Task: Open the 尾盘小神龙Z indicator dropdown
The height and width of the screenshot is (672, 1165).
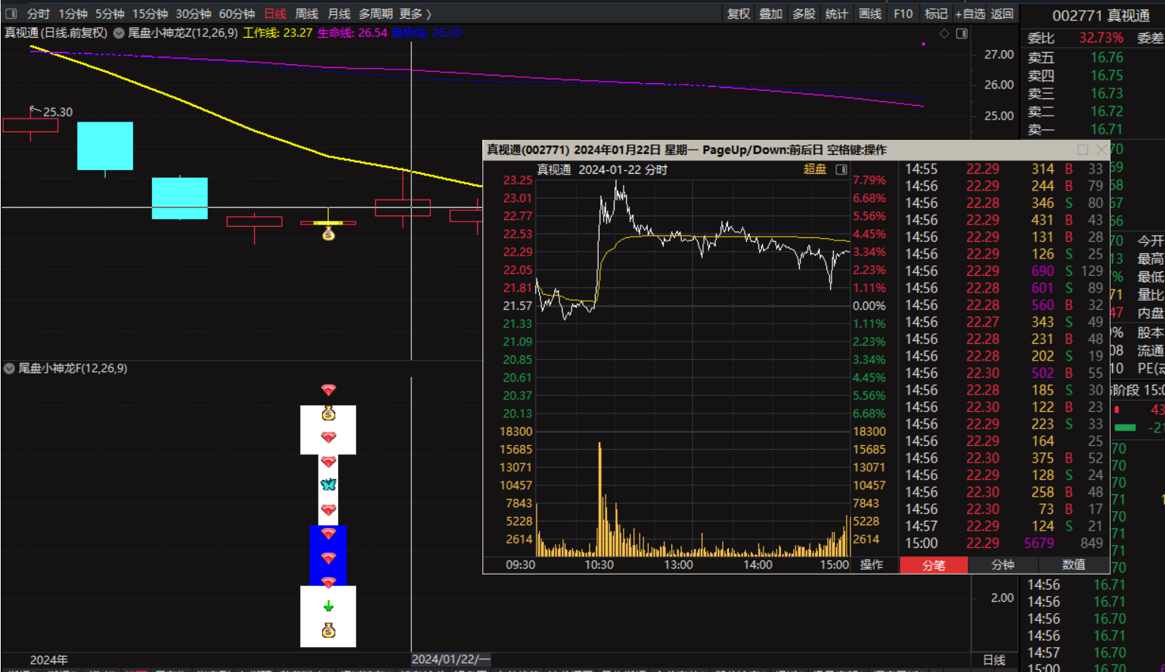Action: point(119,33)
